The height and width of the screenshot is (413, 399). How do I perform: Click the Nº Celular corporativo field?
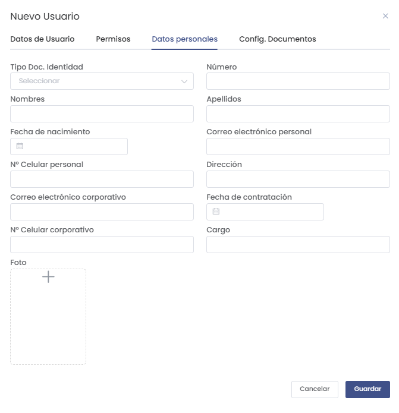(102, 245)
